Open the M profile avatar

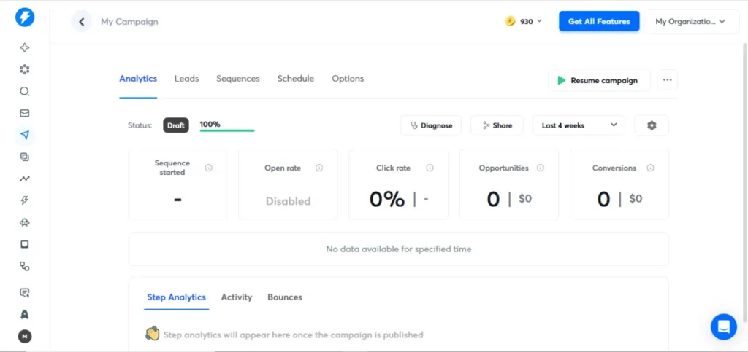coord(25,336)
